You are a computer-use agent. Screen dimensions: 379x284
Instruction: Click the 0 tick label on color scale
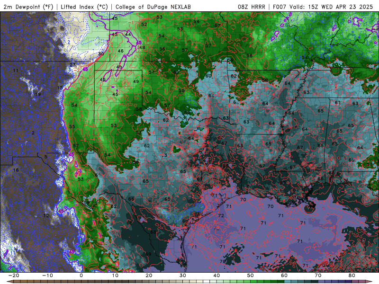point(81,275)
